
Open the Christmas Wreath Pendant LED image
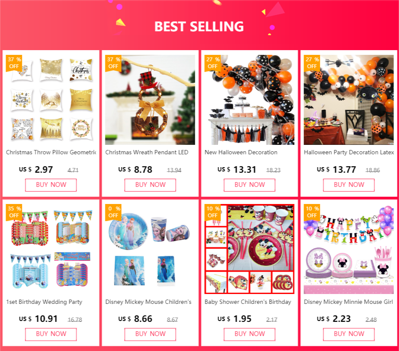[150, 99]
